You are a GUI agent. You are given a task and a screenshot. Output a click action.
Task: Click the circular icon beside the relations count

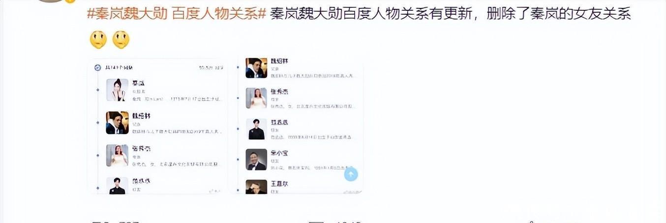click(97, 68)
